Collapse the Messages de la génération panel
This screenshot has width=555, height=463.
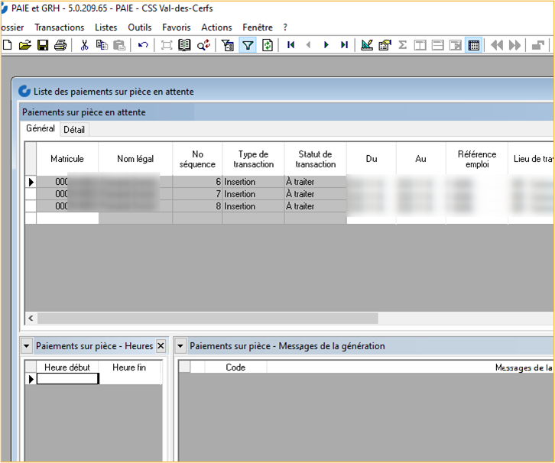[180, 346]
